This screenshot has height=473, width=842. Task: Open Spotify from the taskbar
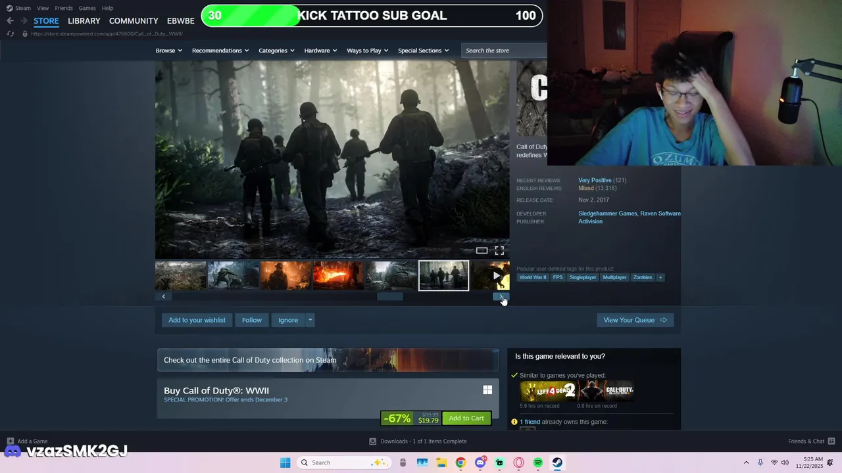click(x=538, y=462)
